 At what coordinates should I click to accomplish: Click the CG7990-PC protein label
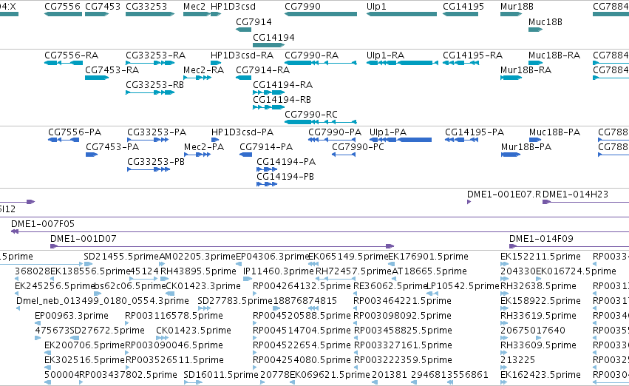click(358, 147)
